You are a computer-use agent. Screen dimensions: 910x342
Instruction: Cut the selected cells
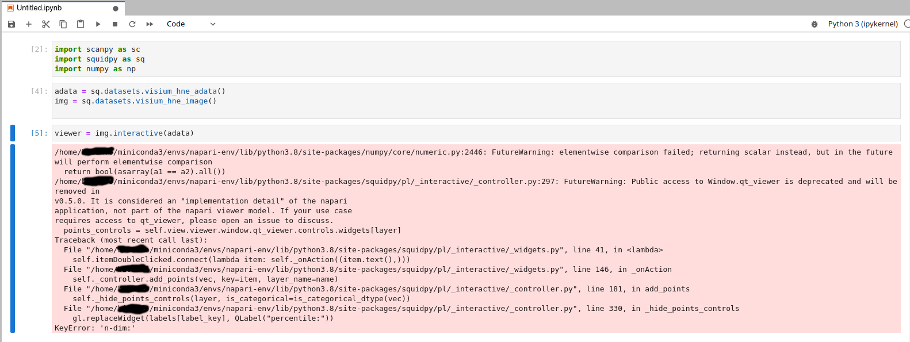click(45, 24)
